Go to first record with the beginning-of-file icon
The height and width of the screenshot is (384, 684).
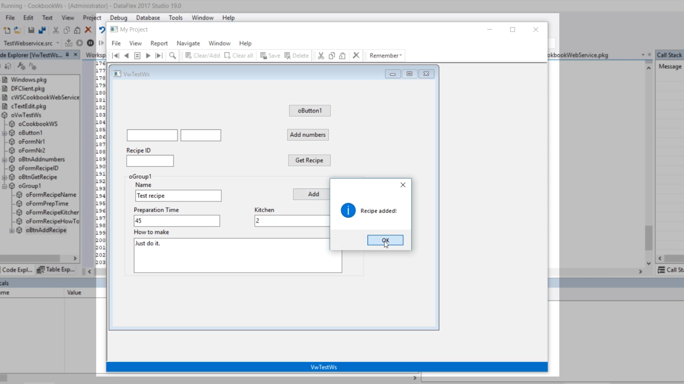pyautogui.click(x=116, y=55)
